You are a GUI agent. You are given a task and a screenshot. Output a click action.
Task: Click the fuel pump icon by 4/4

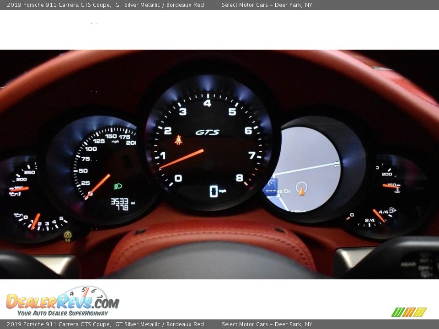393,210
